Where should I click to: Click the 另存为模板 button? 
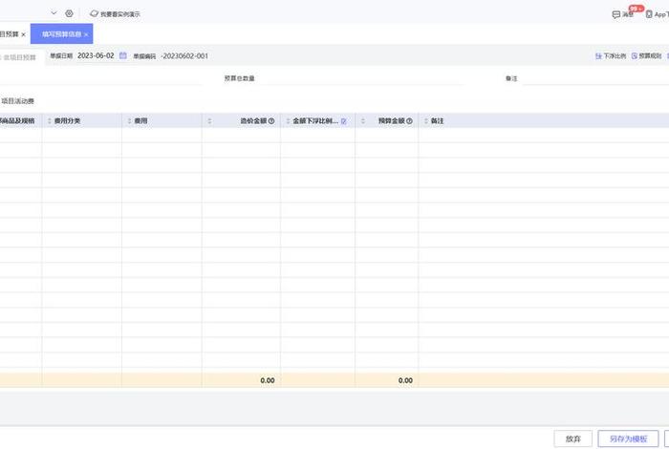[628, 438]
